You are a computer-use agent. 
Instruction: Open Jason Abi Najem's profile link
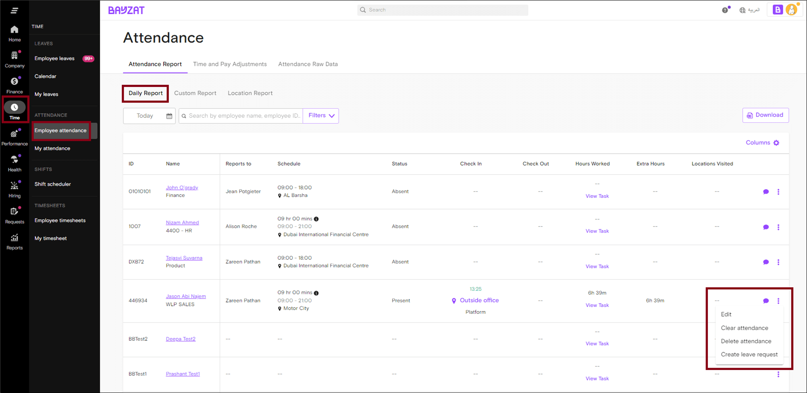click(x=186, y=296)
